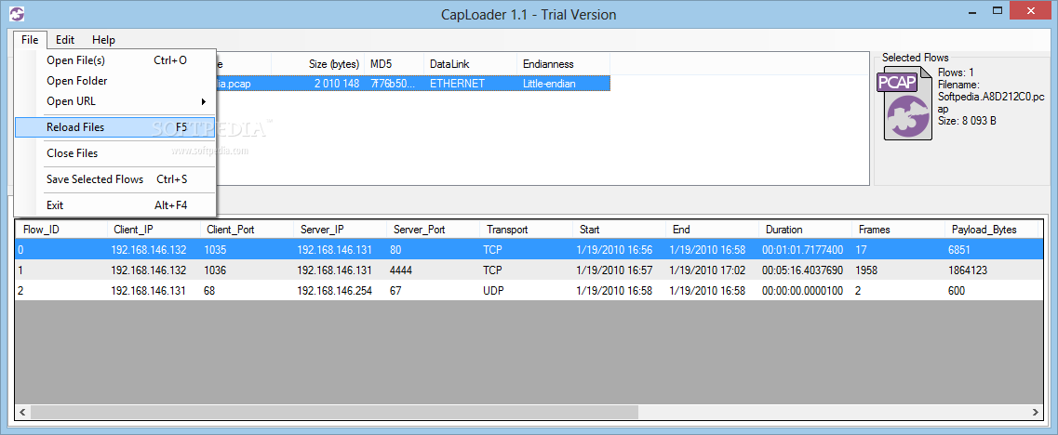Image resolution: width=1058 pixels, height=435 pixels.
Task: Click Reload Files menu item
Action: [114, 126]
